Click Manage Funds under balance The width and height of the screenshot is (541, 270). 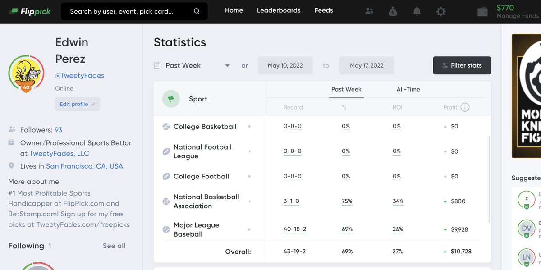click(x=518, y=16)
